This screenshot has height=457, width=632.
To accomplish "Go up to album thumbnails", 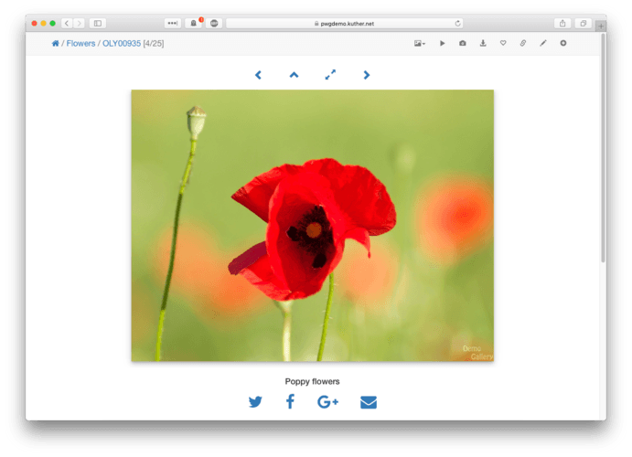I will point(294,75).
